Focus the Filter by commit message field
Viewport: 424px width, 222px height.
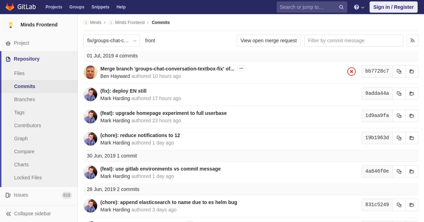[354, 41]
